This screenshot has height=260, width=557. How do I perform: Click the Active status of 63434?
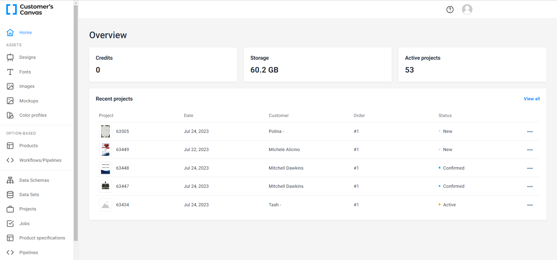[449, 205]
